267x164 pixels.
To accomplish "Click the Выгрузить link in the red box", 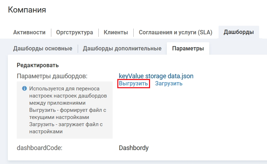I will pyautogui.click(x=133, y=84).
